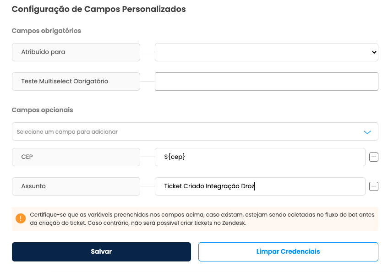
Task: Focus the ${cep} value input
Action: point(260,157)
